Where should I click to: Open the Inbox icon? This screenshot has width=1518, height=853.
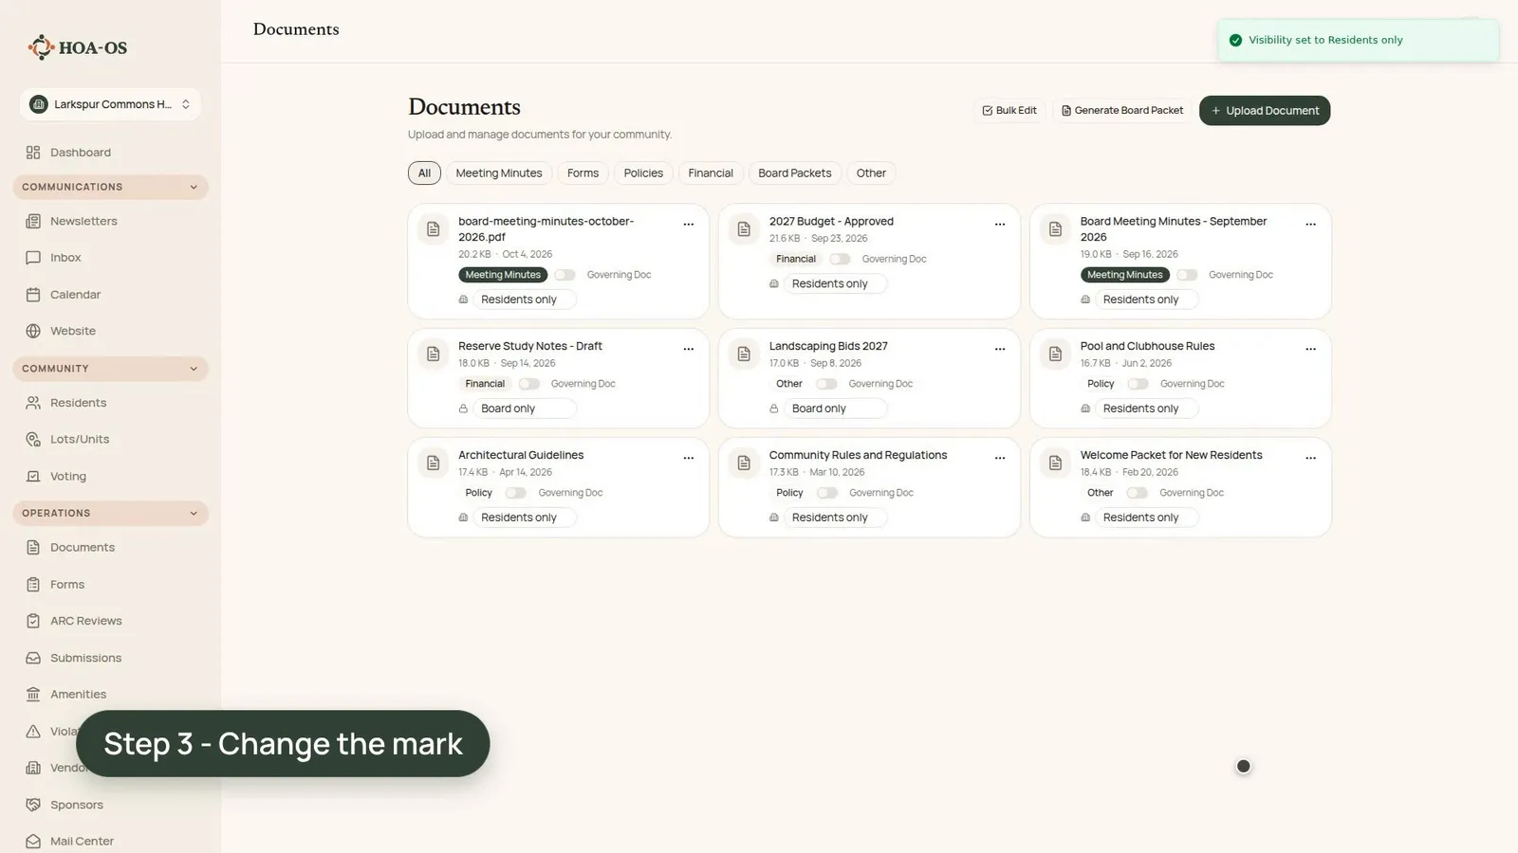33,258
